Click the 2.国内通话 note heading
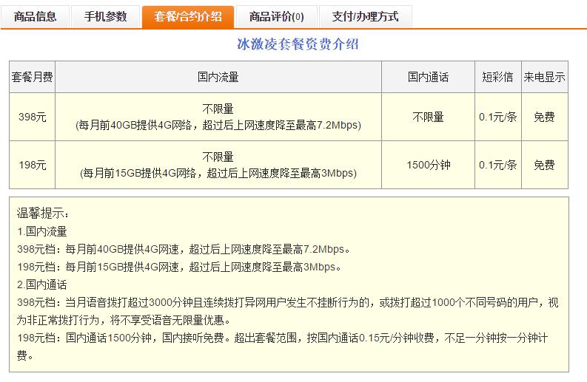The image size is (587, 382). (x=42, y=284)
